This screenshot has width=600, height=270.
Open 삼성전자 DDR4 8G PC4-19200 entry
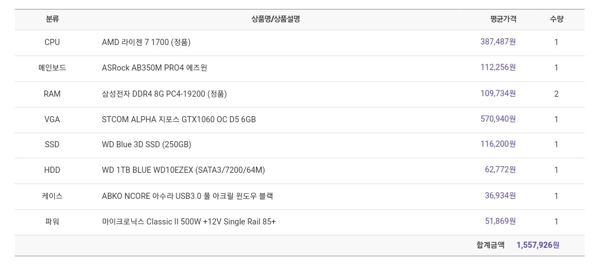[164, 94]
